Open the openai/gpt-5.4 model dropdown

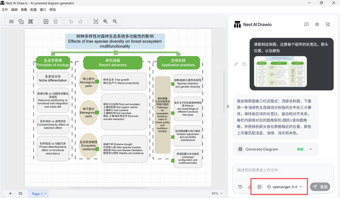pyautogui.click(x=285, y=187)
